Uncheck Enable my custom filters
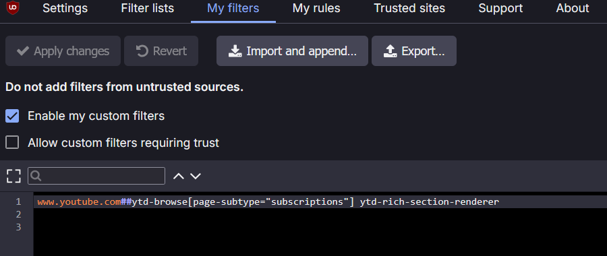 pos(12,116)
